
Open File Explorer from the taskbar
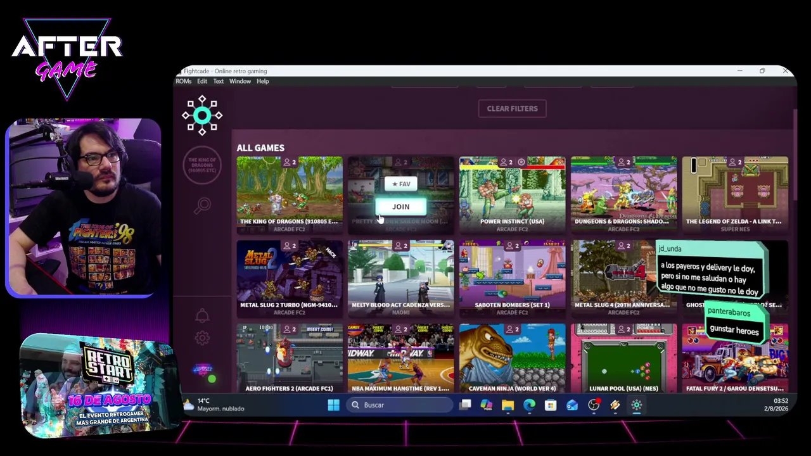(508, 405)
